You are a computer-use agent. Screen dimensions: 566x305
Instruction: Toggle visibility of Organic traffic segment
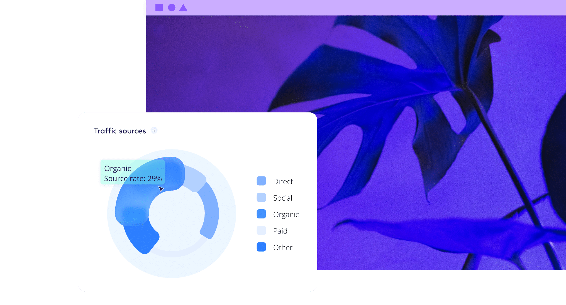click(261, 214)
